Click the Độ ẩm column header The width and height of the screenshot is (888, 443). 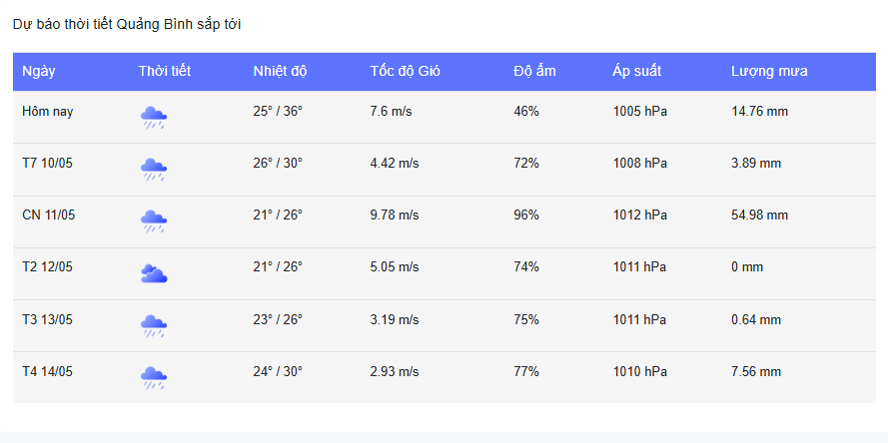coord(534,71)
